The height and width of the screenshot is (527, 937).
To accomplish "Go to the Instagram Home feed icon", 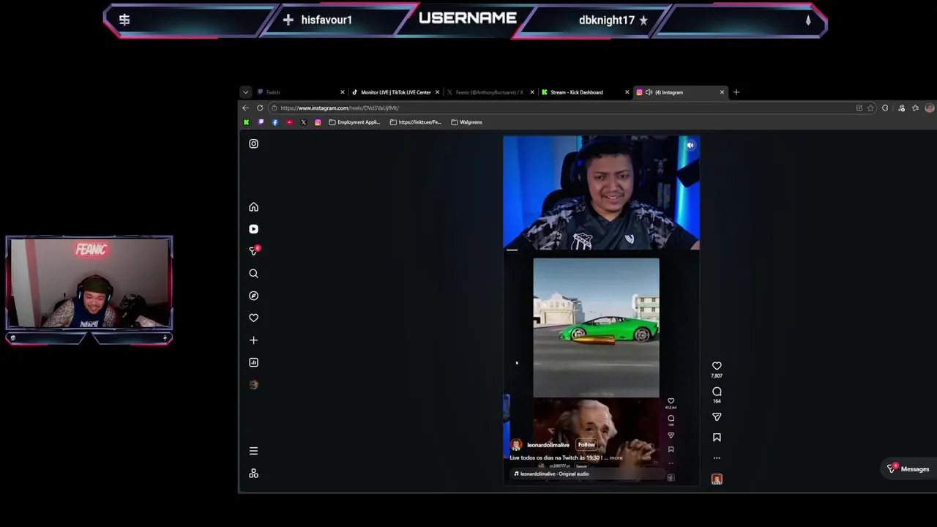I will 253,207.
